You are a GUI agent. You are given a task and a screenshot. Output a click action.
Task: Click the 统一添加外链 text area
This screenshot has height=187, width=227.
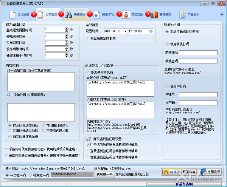point(41,113)
